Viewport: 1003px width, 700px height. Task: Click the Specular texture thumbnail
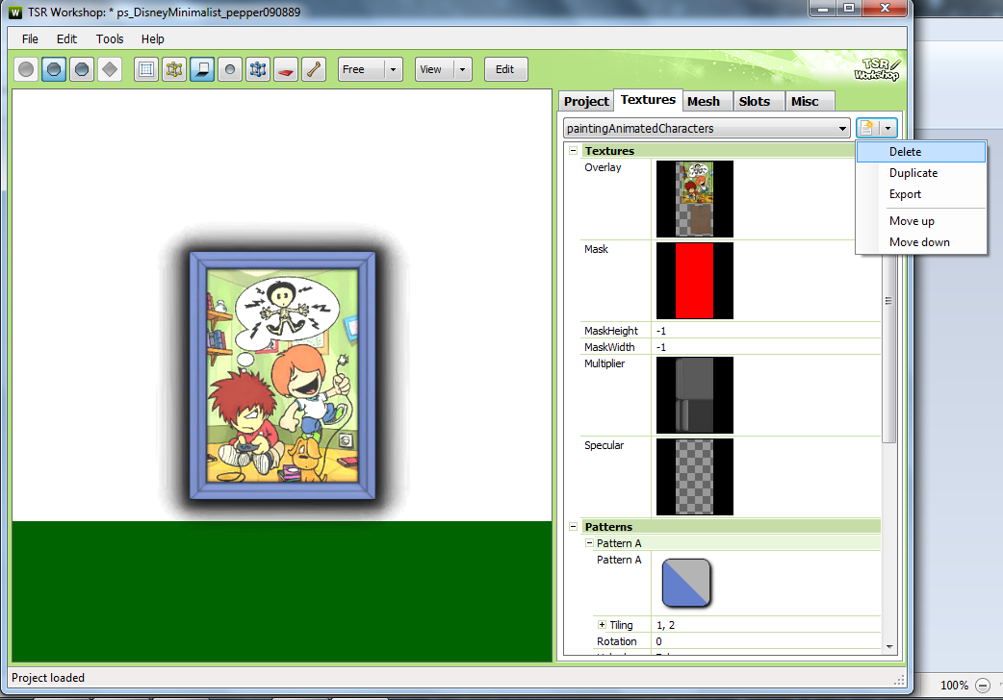695,477
